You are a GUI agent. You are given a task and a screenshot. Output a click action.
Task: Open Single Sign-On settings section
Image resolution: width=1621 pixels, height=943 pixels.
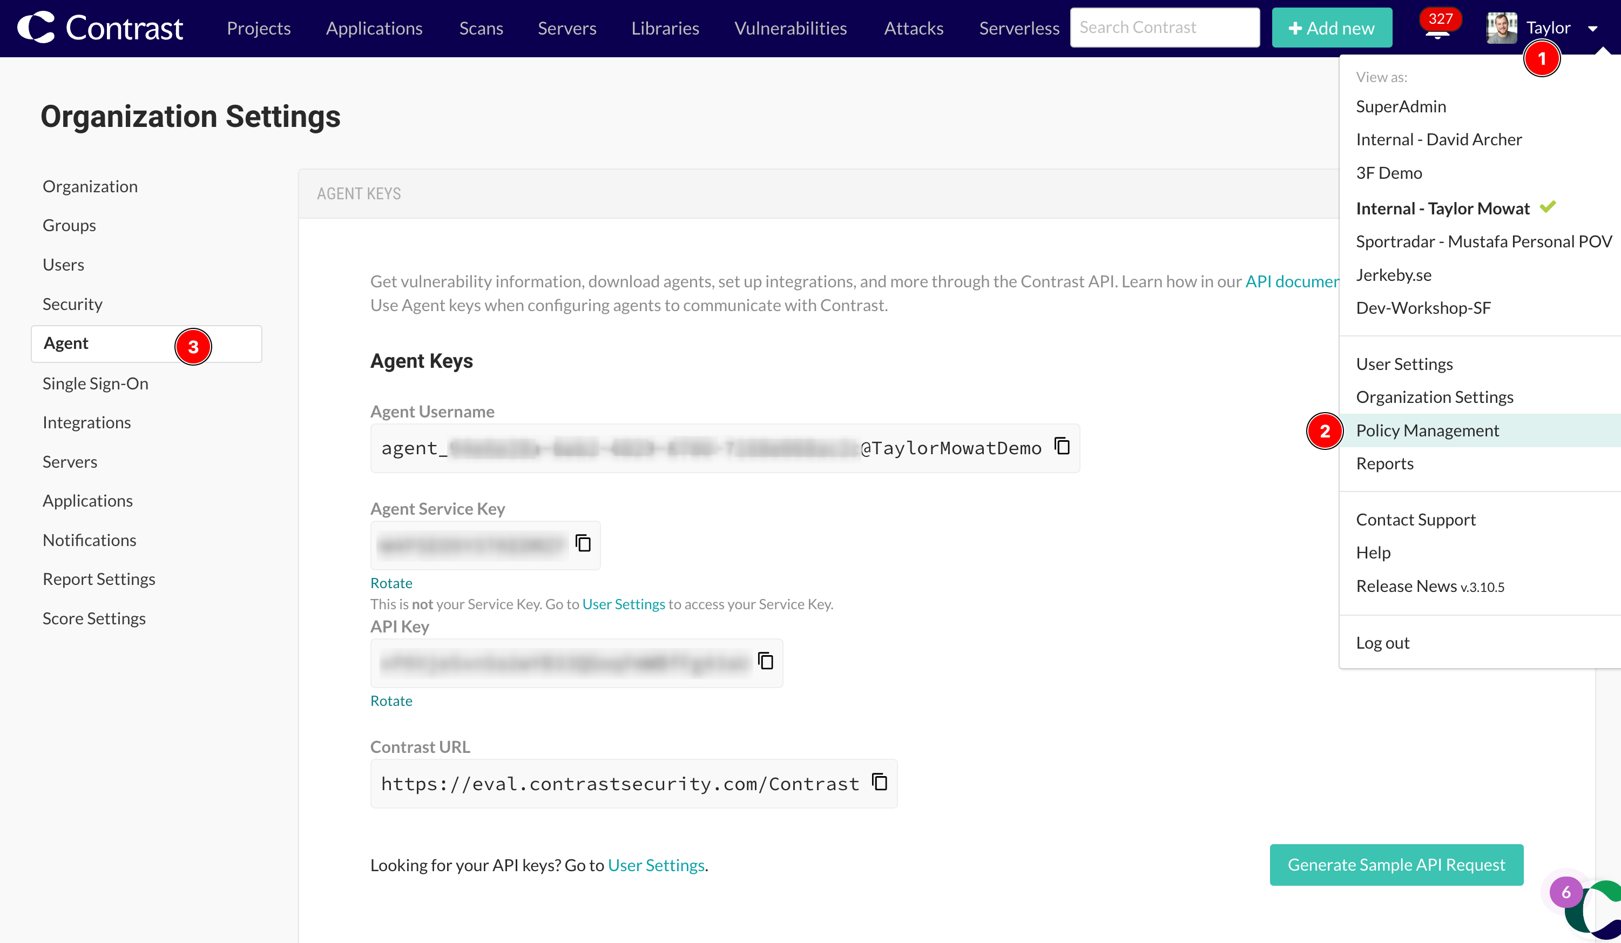(x=95, y=383)
